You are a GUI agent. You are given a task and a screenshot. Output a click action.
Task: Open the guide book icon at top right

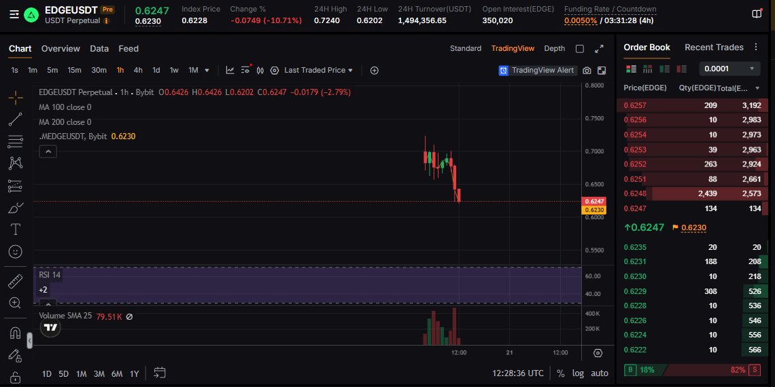[x=757, y=14]
